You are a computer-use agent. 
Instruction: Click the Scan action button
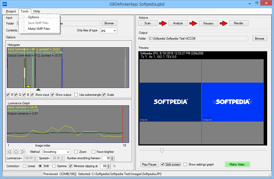click(x=148, y=23)
